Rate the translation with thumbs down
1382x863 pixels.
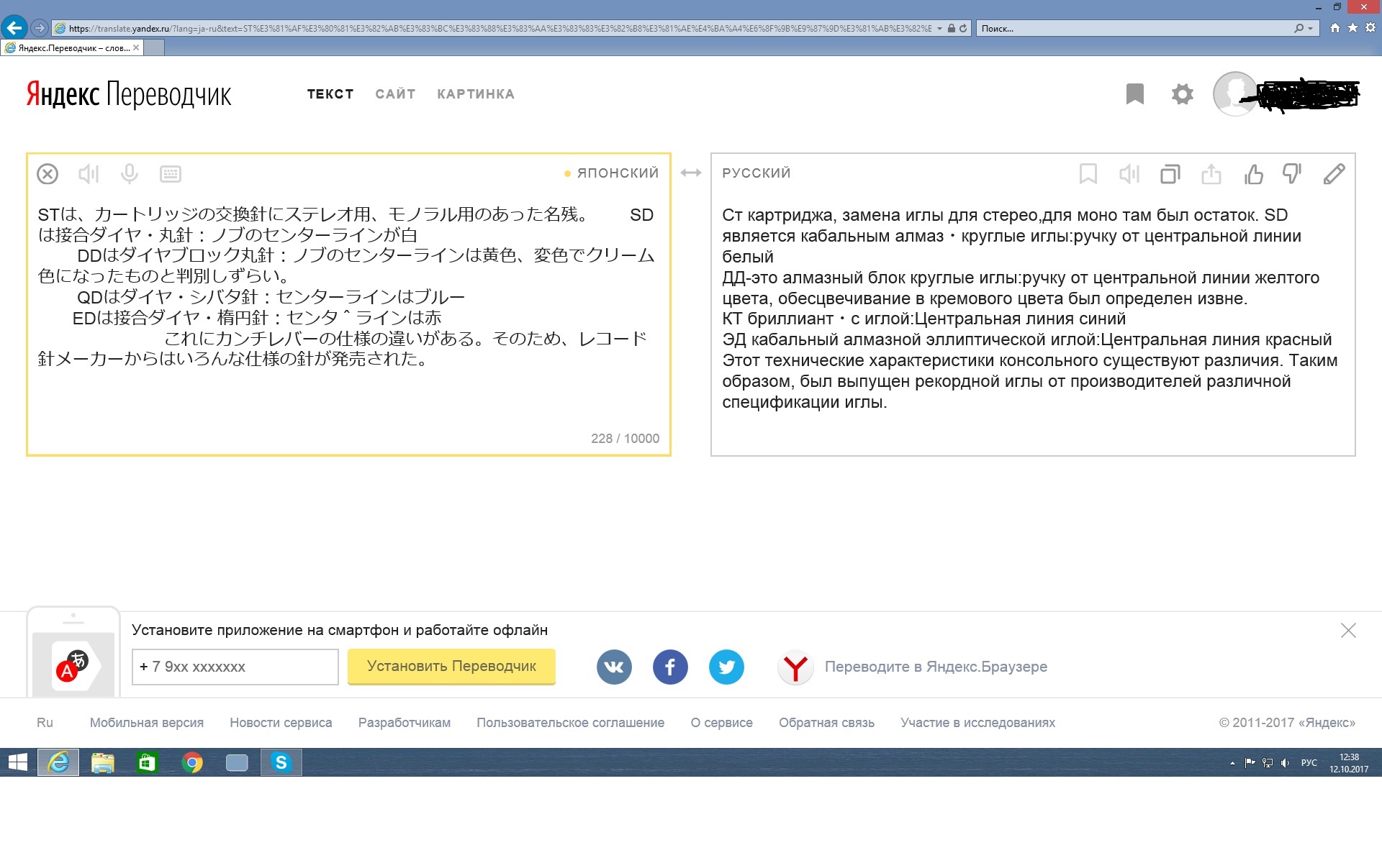1293,174
